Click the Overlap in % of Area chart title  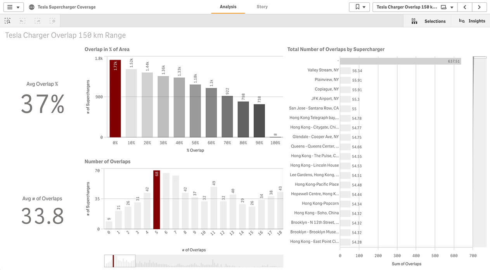107,49
